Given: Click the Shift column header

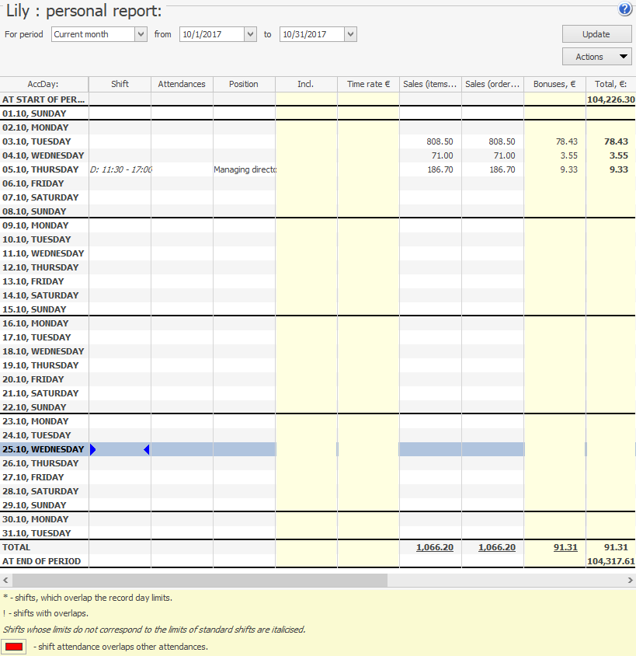Looking at the screenshot, I should pos(120,84).
